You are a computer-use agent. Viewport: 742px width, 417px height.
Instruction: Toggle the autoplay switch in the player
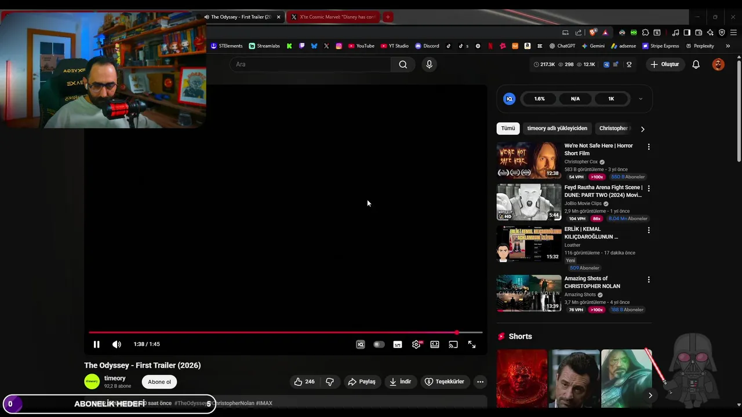tap(379, 344)
